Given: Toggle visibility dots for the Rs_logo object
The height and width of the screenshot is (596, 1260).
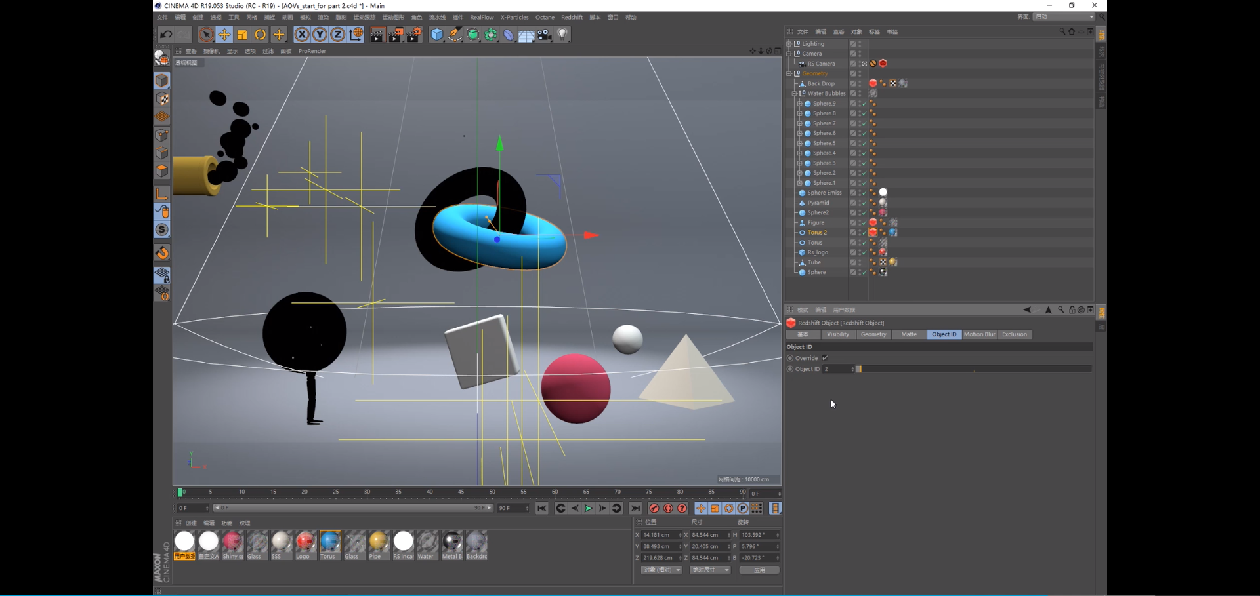Looking at the screenshot, I should point(860,252).
